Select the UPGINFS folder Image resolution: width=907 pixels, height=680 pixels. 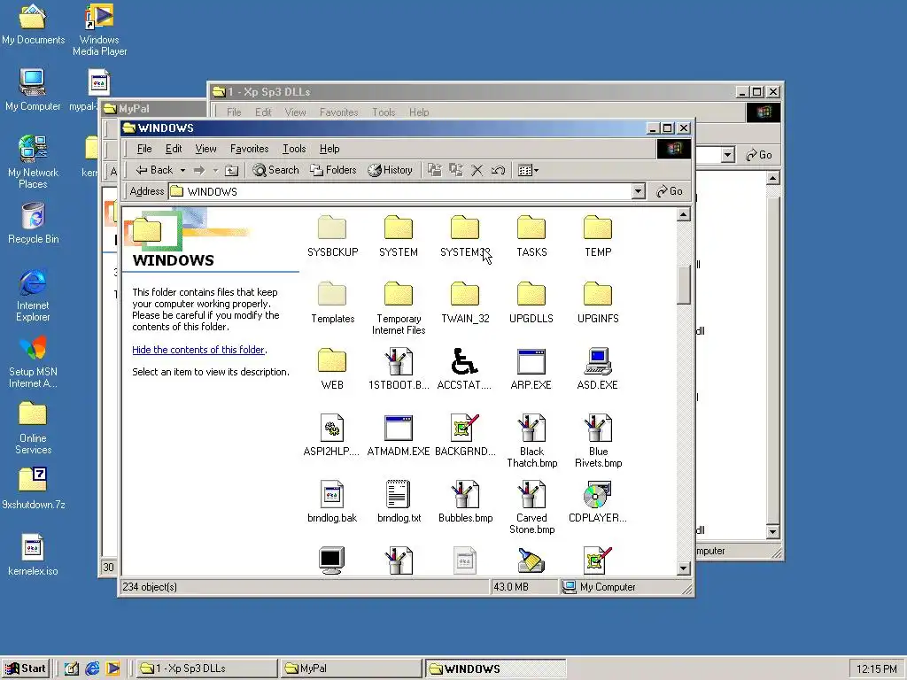[598, 303]
